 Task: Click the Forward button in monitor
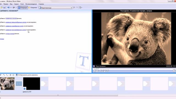coord(108,71)
